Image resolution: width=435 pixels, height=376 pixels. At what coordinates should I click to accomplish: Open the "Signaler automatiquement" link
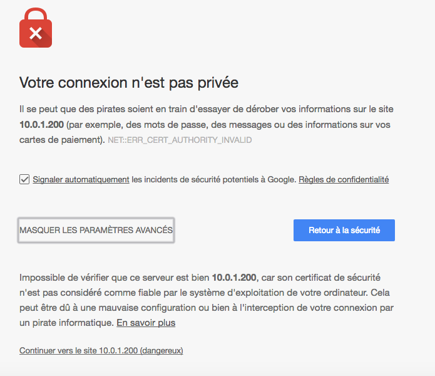[81, 180]
